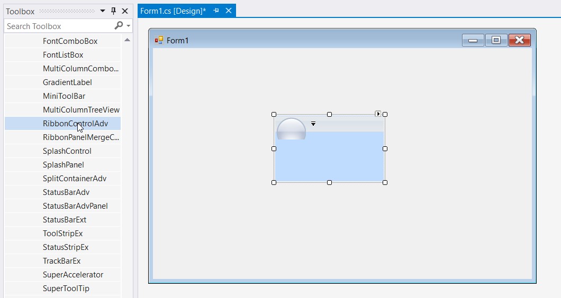Viewport: 561px width, 298px height.
Task: Close the Form1.cs [Design] tab
Action: (x=229, y=11)
